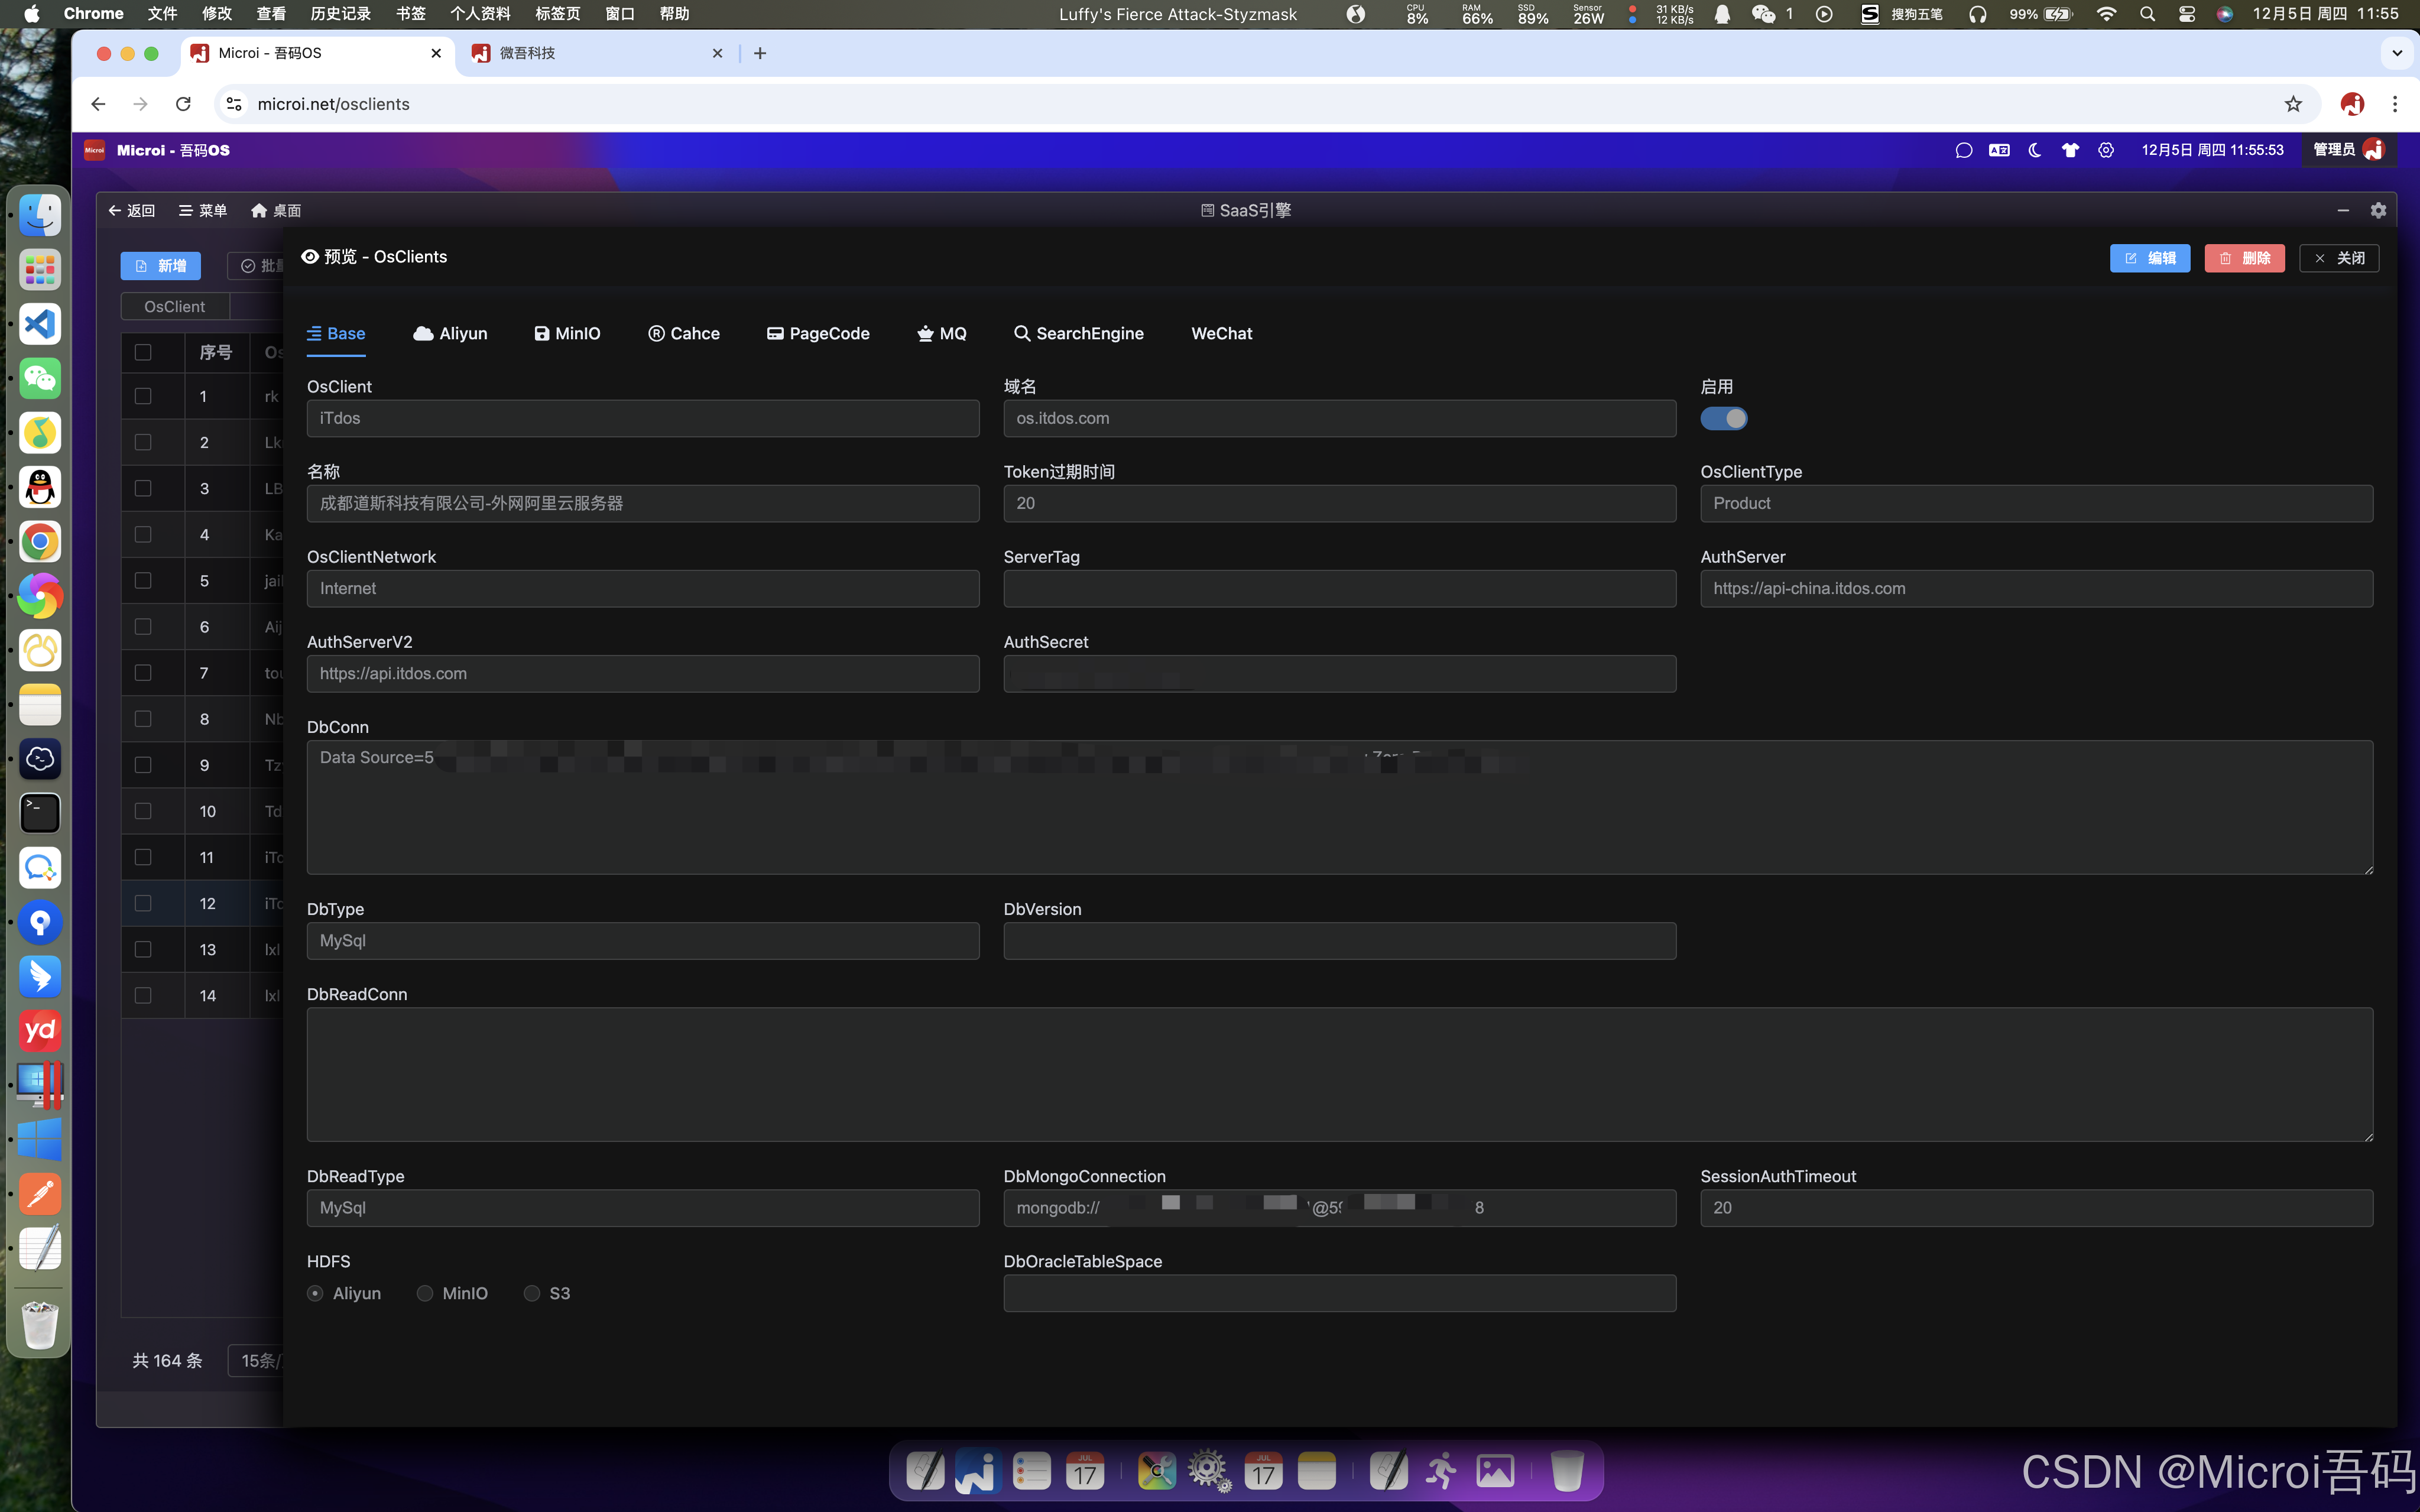The width and height of the screenshot is (2420, 1512).
Task: Open Terminal from the dock
Action: (40, 813)
